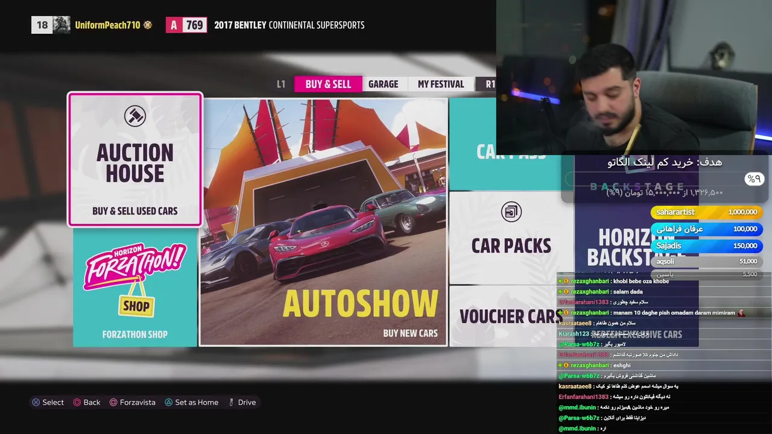
Task: Open the Auction House tile
Action: click(135, 160)
